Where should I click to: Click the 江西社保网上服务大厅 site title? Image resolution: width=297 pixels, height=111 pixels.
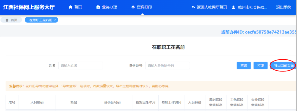click(x=29, y=7)
